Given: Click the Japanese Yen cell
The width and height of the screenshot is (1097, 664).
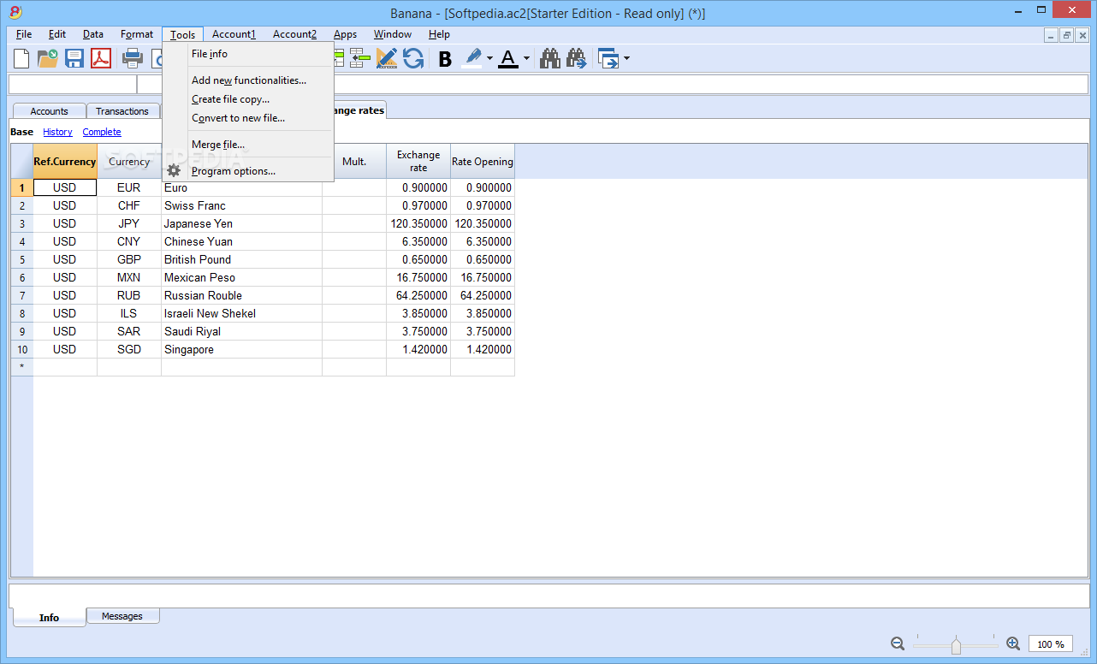Looking at the screenshot, I should [242, 223].
